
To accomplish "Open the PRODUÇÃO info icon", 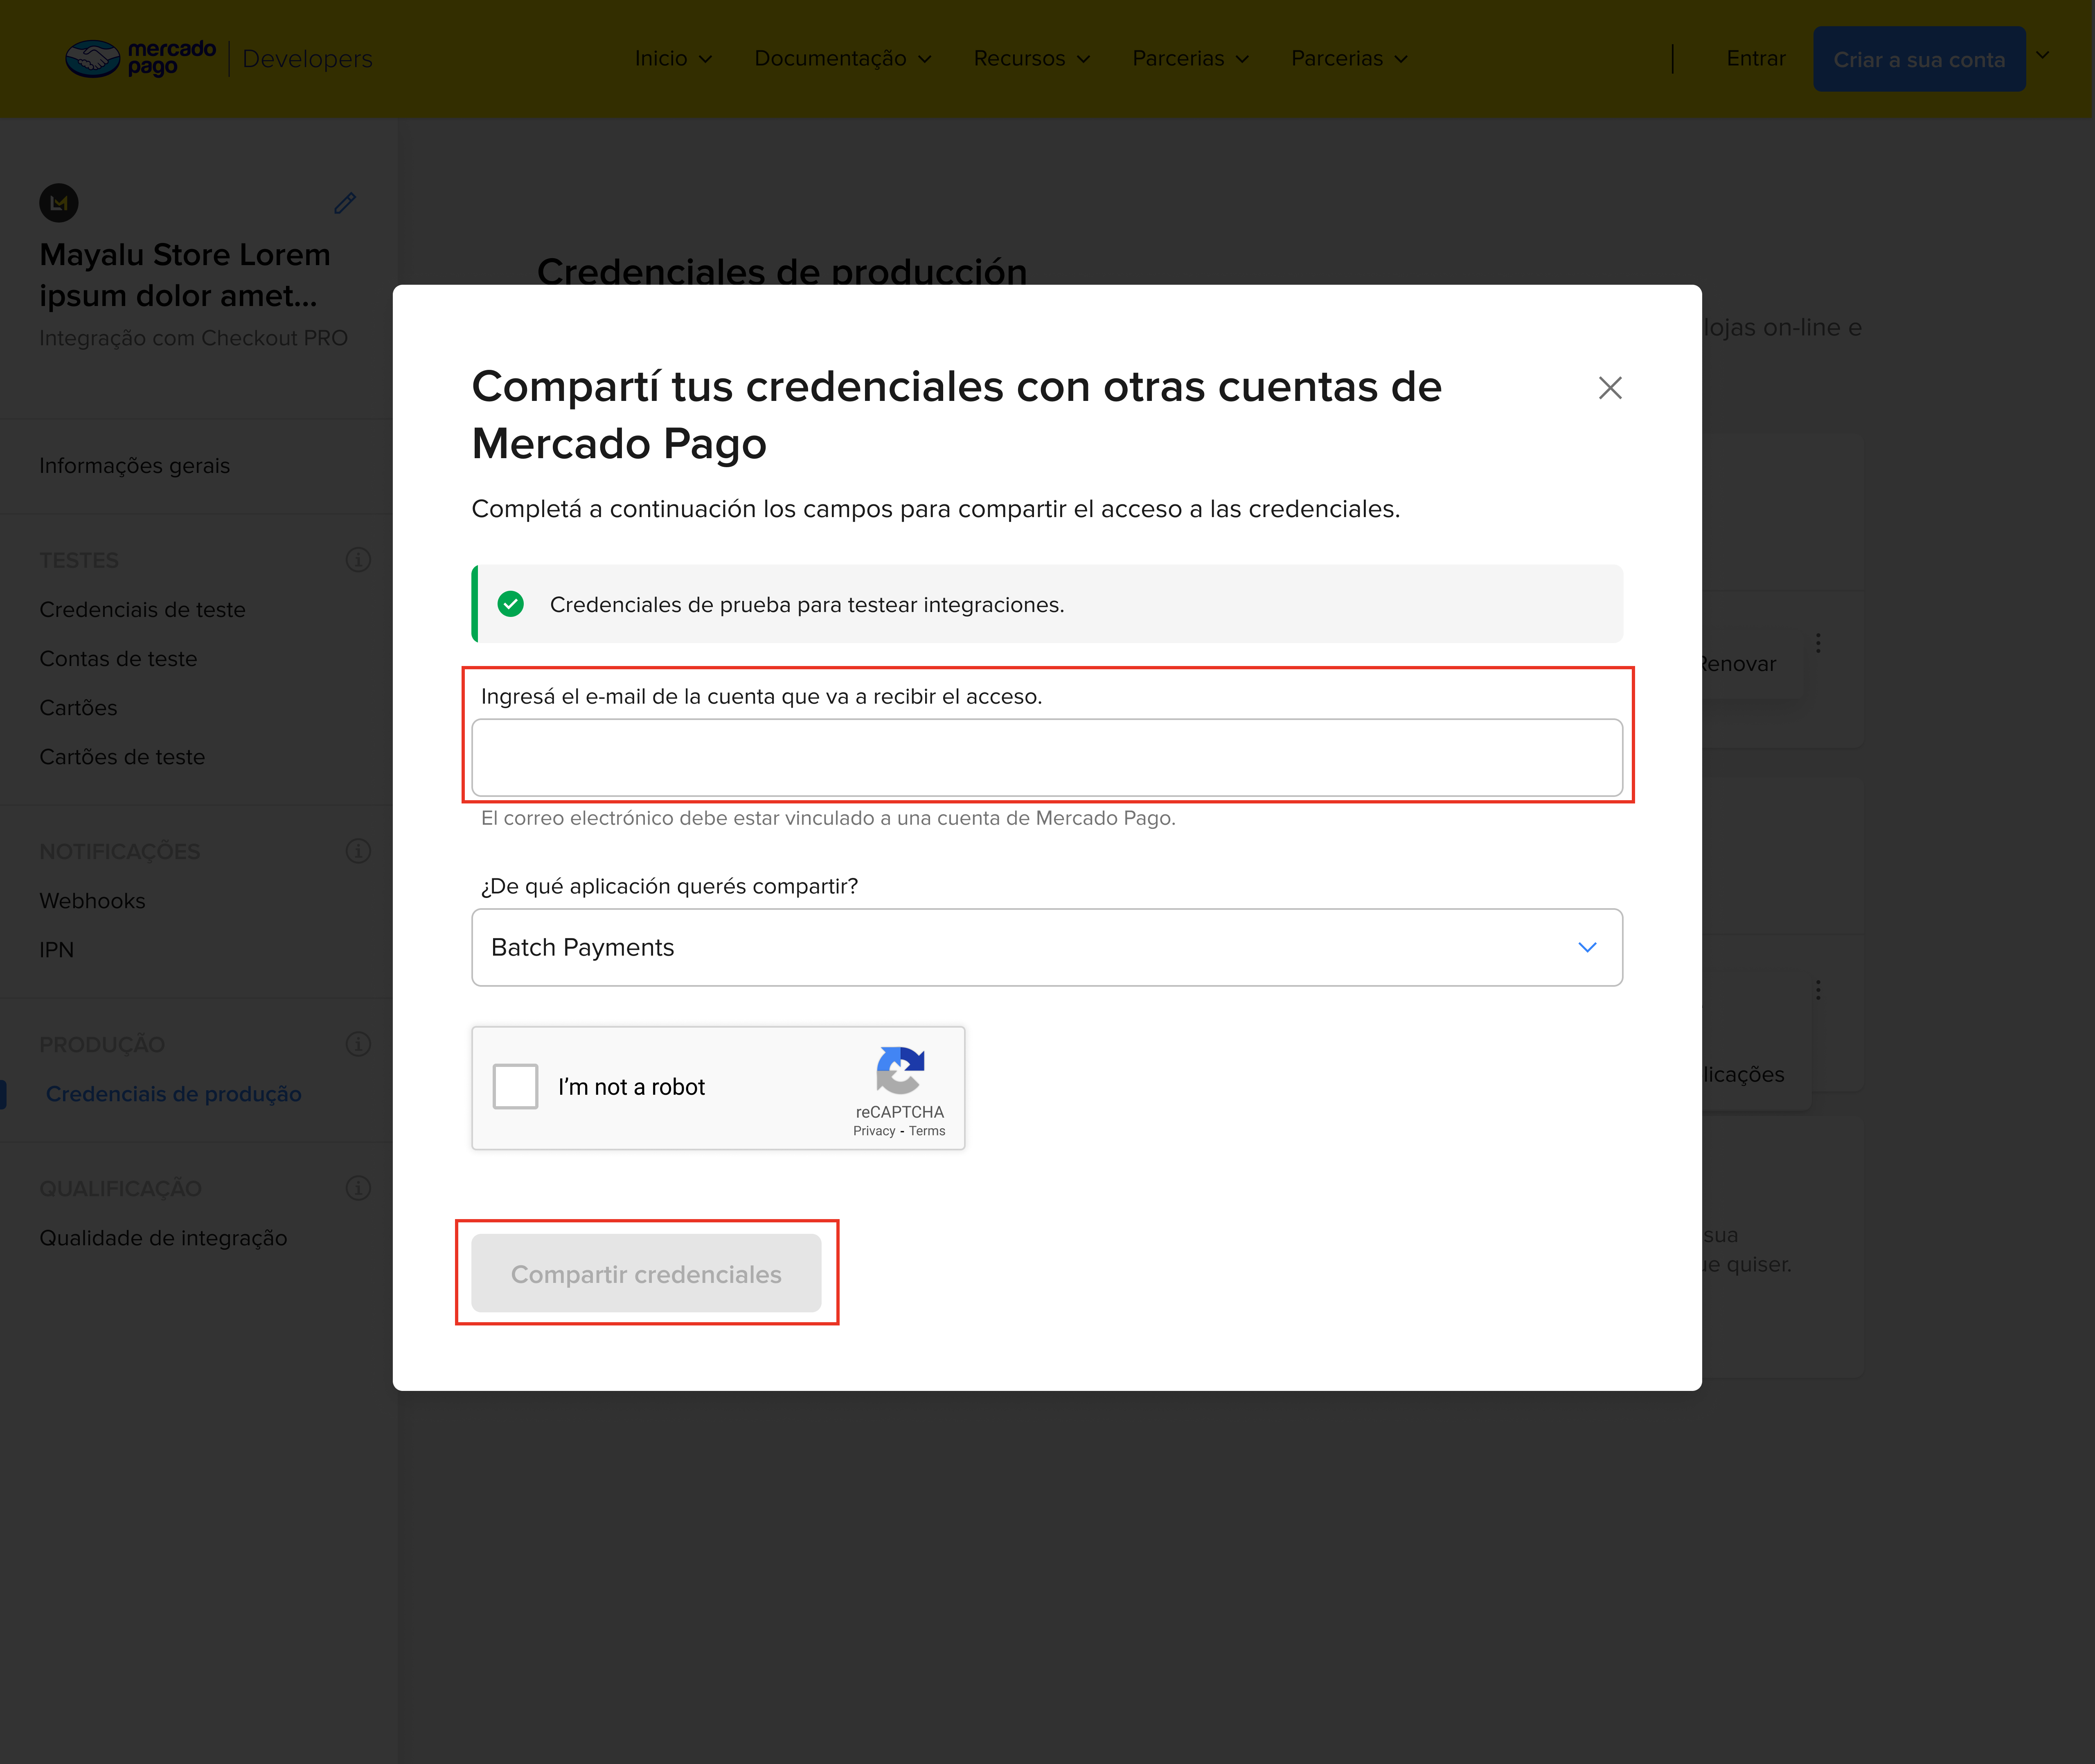I will click(x=358, y=1044).
